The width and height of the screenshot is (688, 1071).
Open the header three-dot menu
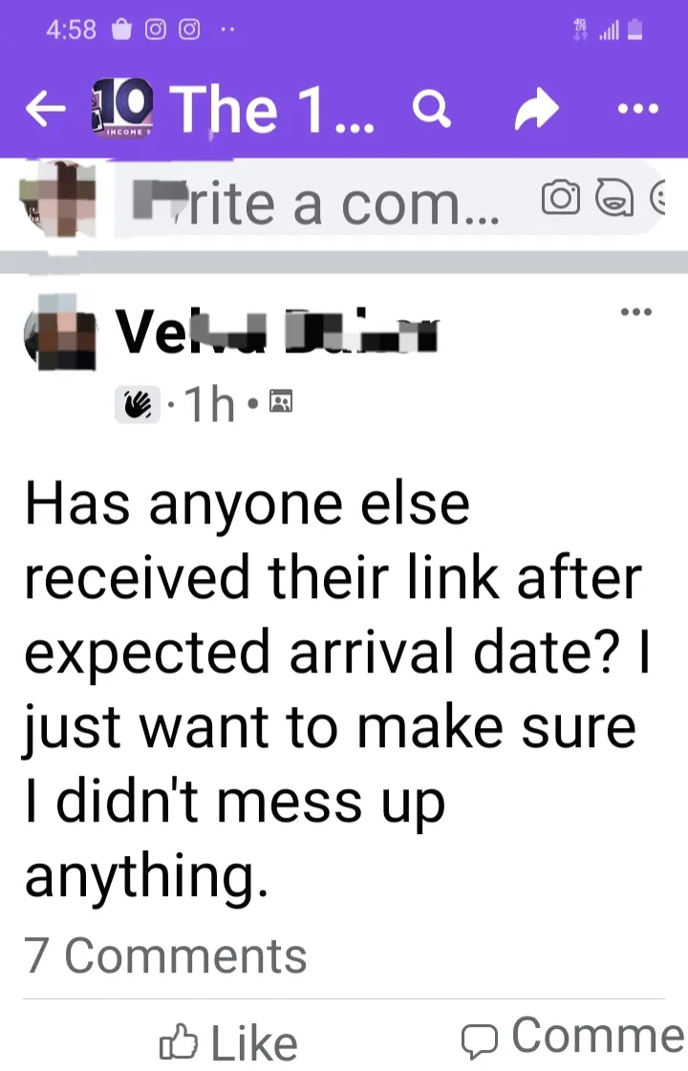(638, 109)
